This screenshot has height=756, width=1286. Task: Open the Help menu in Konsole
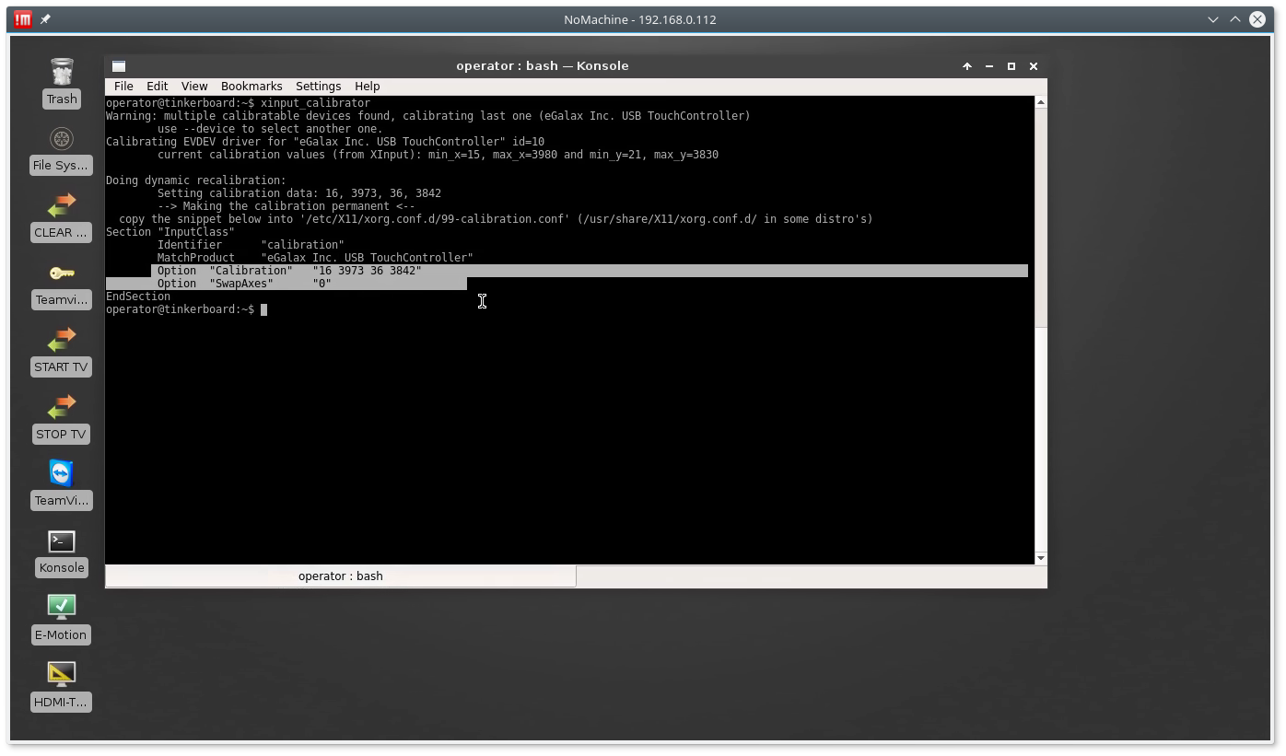pyautogui.click(x=367, y=86)
